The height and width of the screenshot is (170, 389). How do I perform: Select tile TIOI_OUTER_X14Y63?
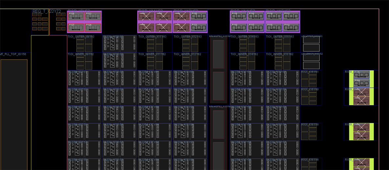(247, 44)
